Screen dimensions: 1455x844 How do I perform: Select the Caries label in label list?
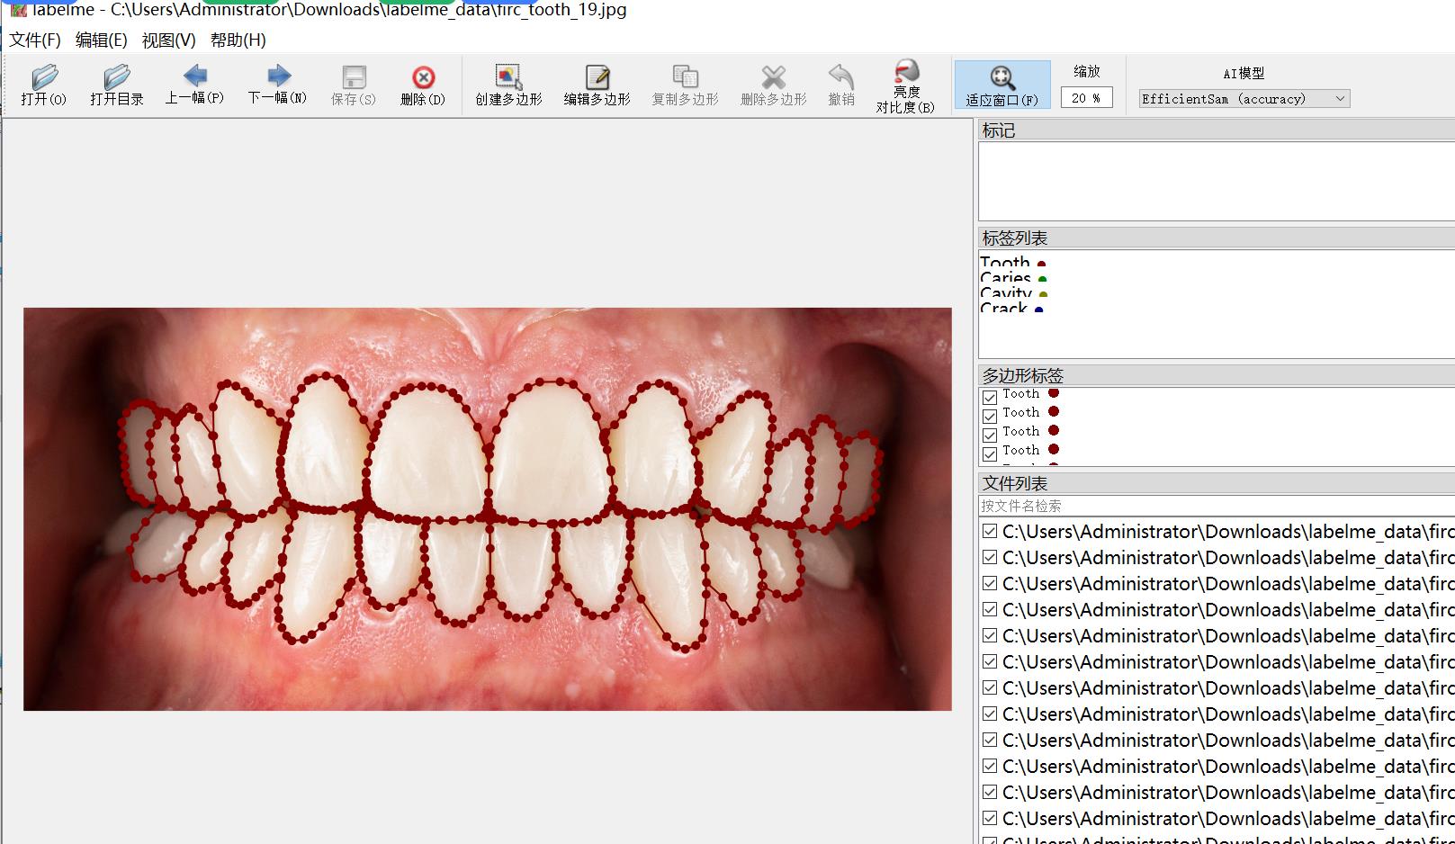[1005, 278]
